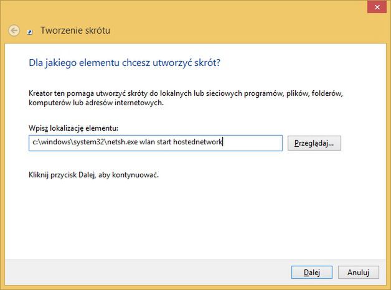The width and height of the screenshot is (391, 290).
Task: Click the Wpisz lokalizację elementu label
Action: pyautogui.click(x=73, y=128)
